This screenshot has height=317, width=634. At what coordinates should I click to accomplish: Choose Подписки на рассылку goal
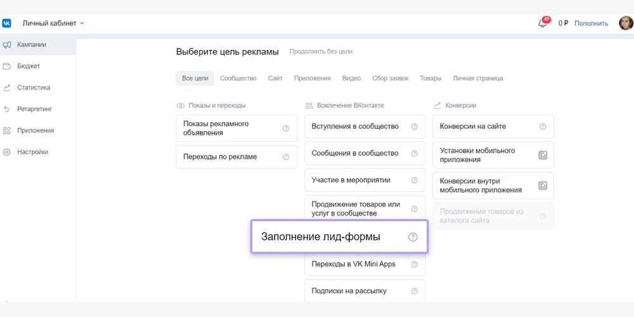[365, 291]
